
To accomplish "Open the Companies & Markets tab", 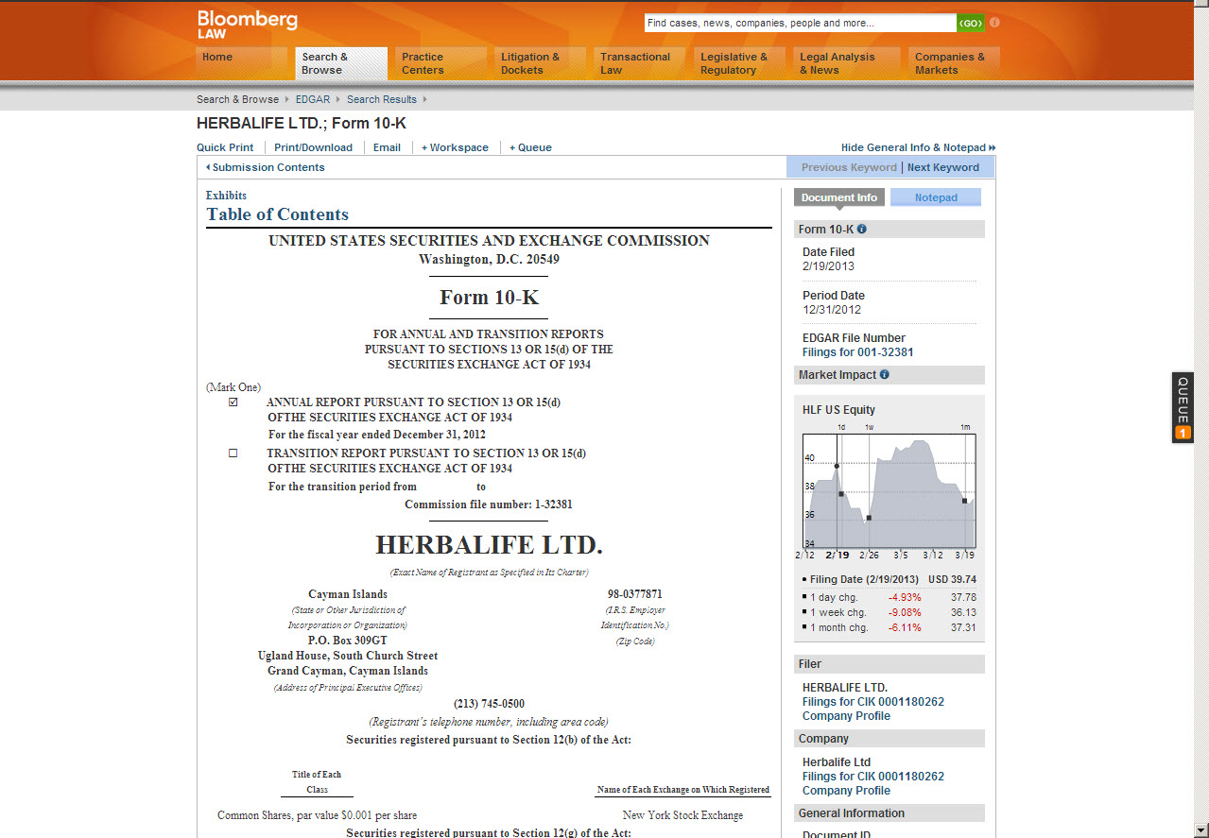I will point(954,63).
